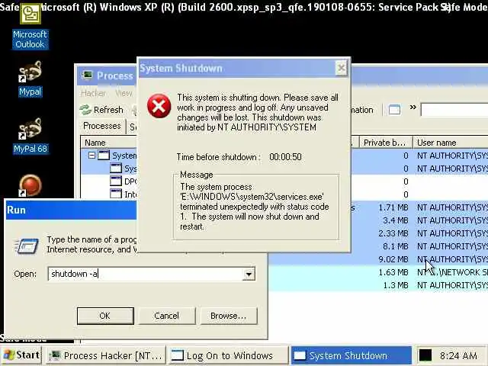Click the 9.02 MB private bytes cell

[x=393, y=259]
